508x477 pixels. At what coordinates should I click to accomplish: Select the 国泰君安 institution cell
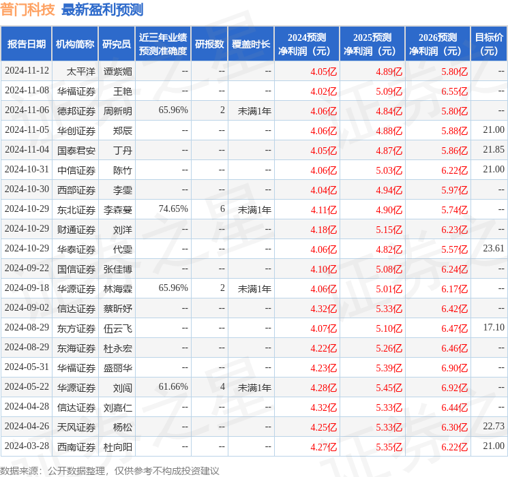click(76, 151)
